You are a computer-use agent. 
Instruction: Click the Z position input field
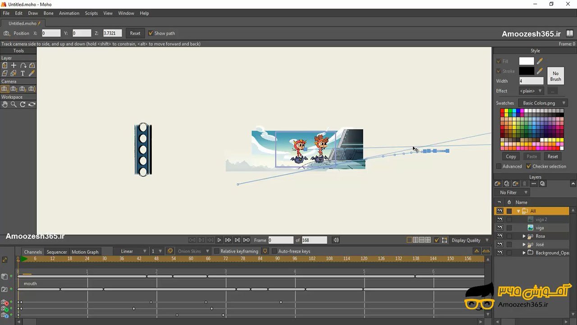[x=112, y=33]
